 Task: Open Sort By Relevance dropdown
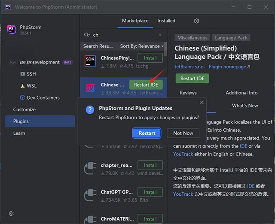[x=142, y=46]
